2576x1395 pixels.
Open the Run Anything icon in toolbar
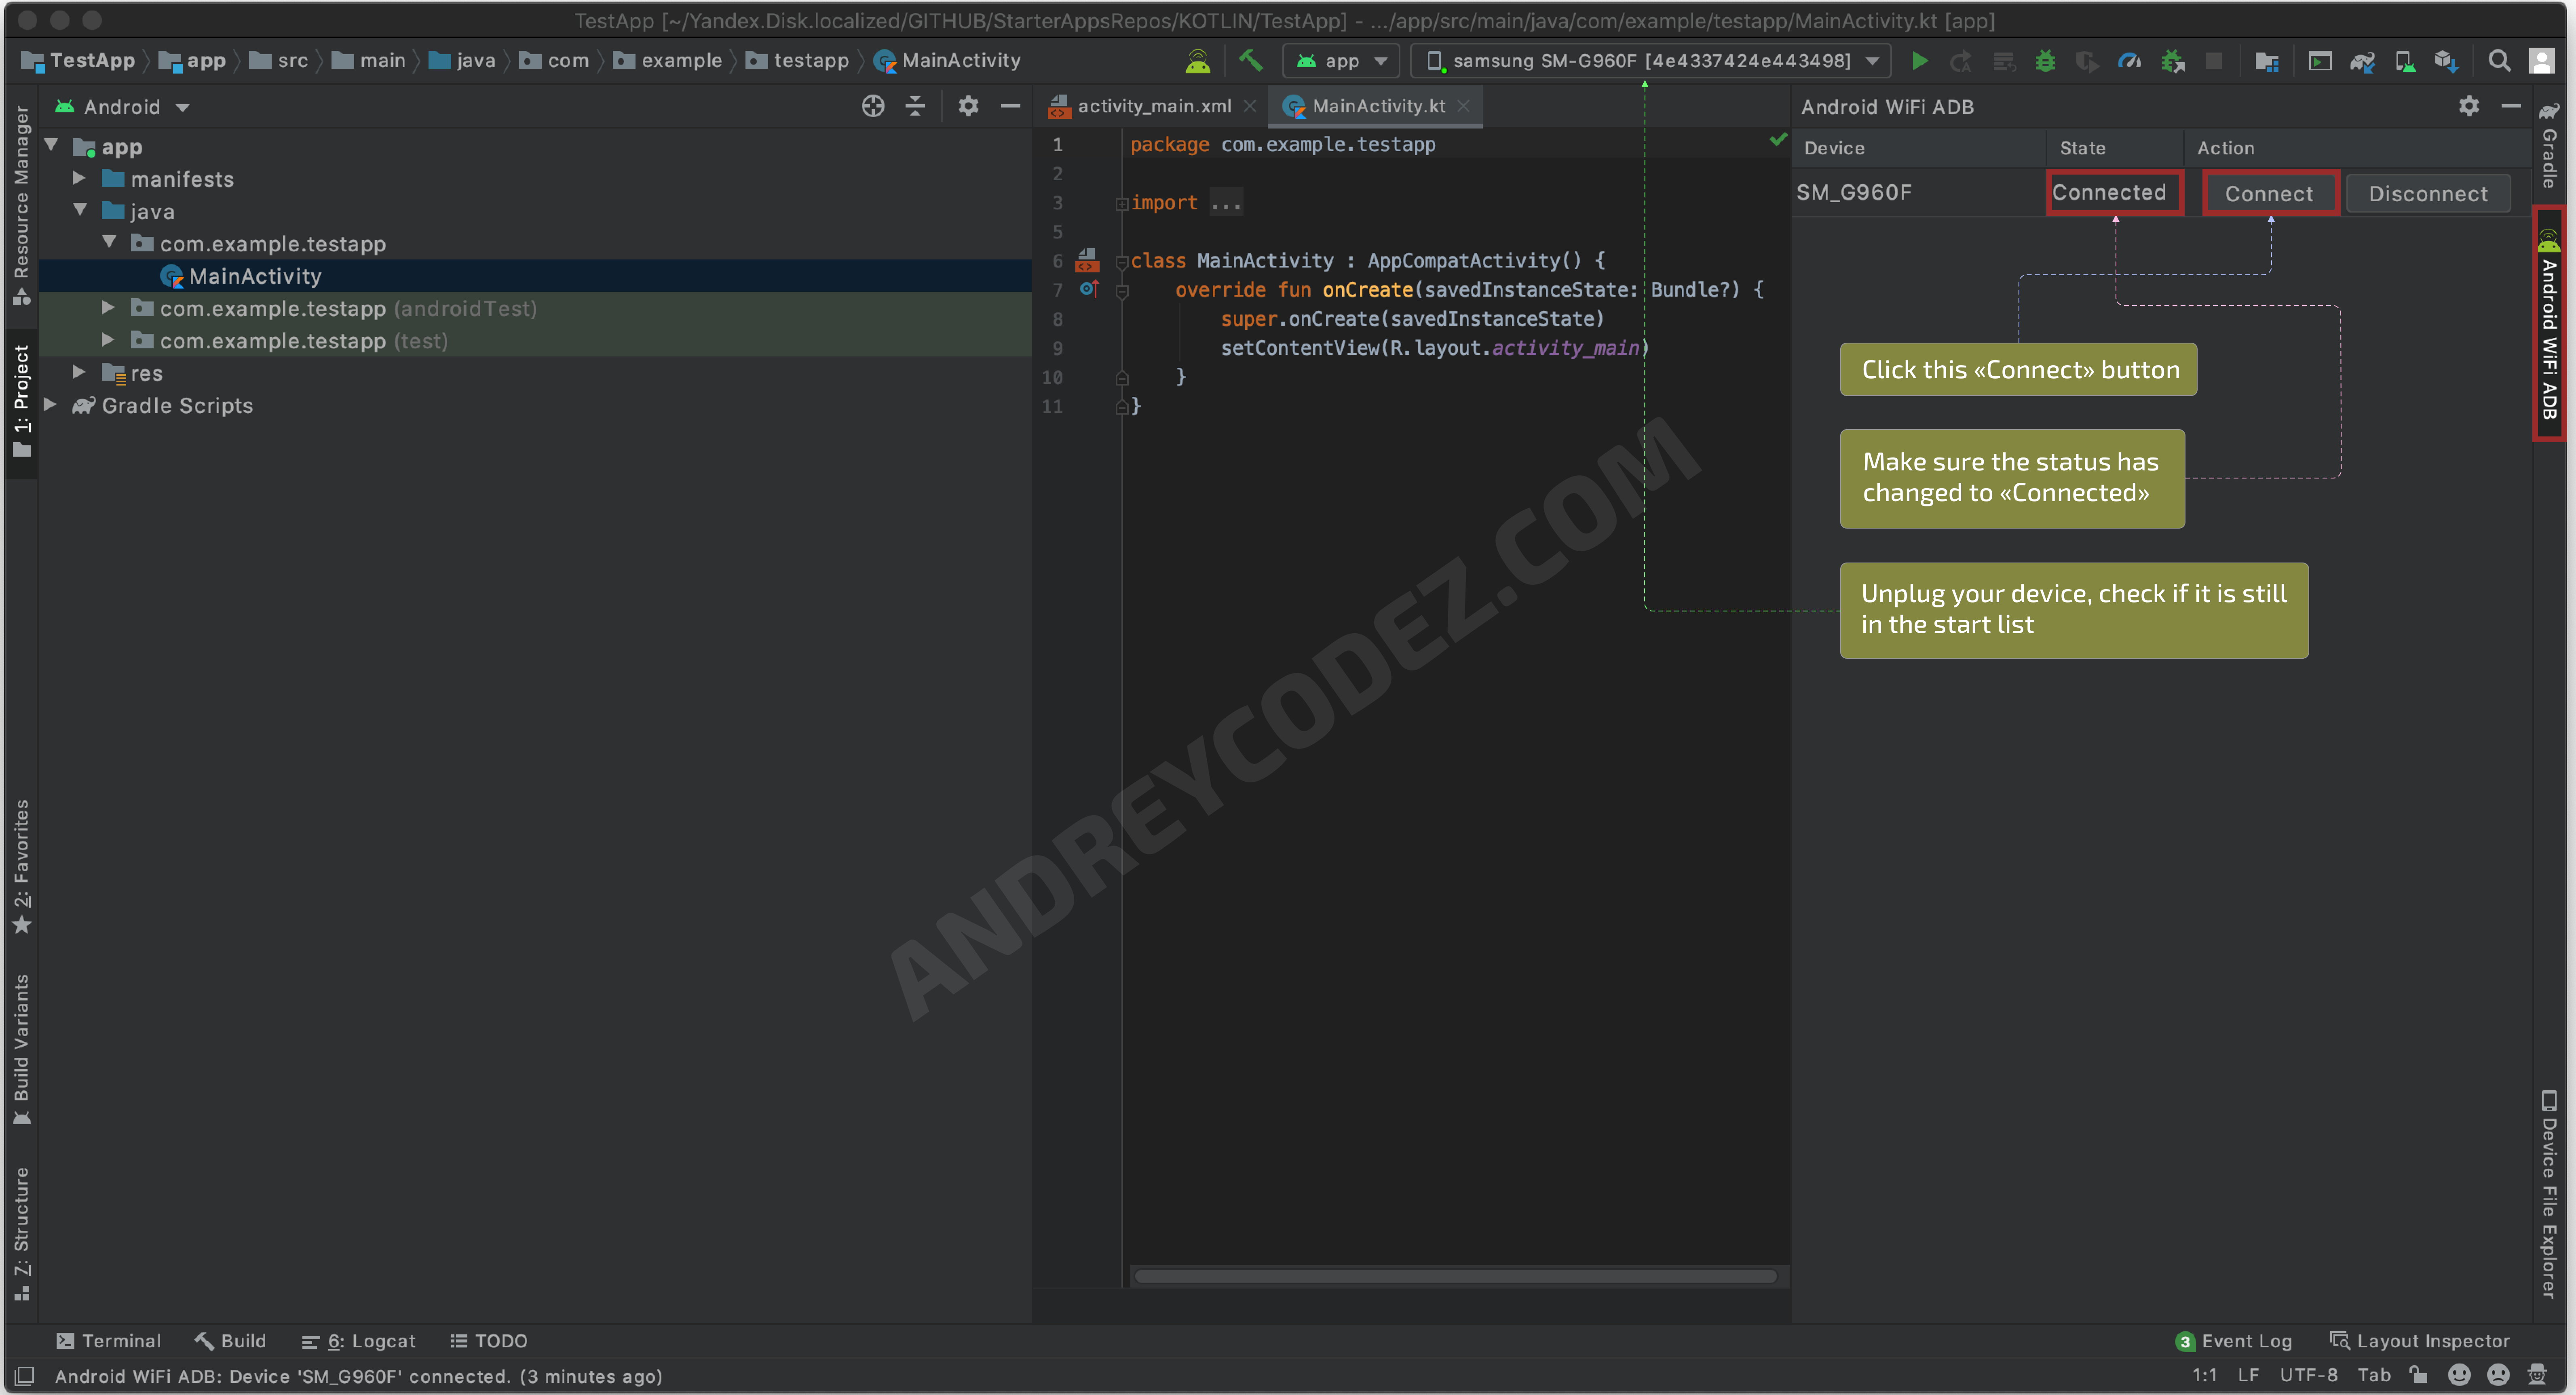click(2320, 61)
